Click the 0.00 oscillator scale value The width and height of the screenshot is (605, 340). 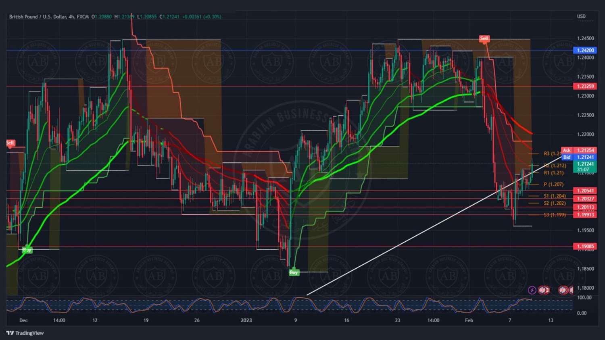(x=582, y=313)
